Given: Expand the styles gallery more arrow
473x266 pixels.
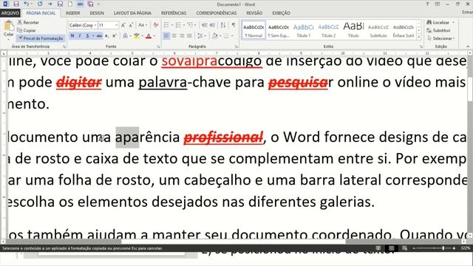Looking at the screenshot, I should (x=419, y=37).
